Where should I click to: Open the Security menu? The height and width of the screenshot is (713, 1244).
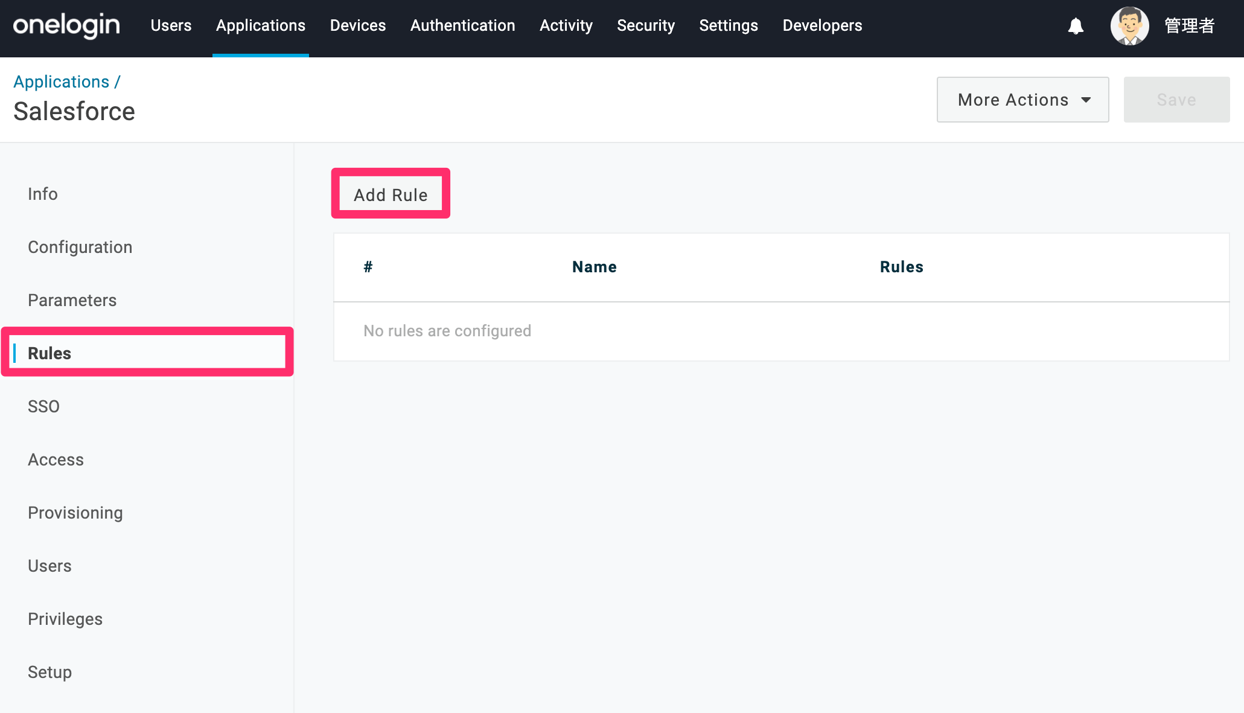pyautogui.click(x=646, y=25)
